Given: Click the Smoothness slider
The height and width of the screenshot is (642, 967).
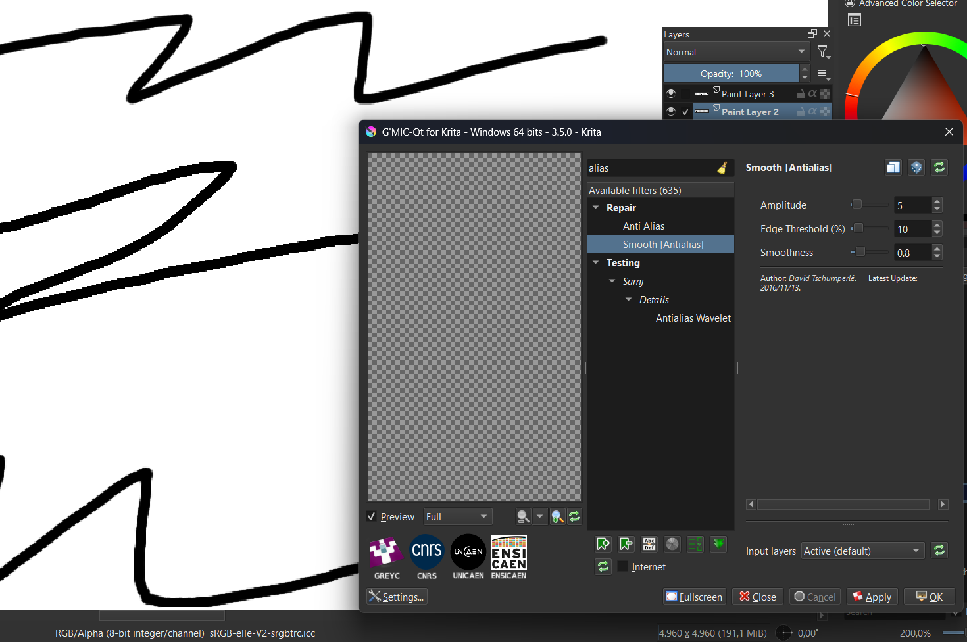Looking at the screenshot, I should click(869, 252).
